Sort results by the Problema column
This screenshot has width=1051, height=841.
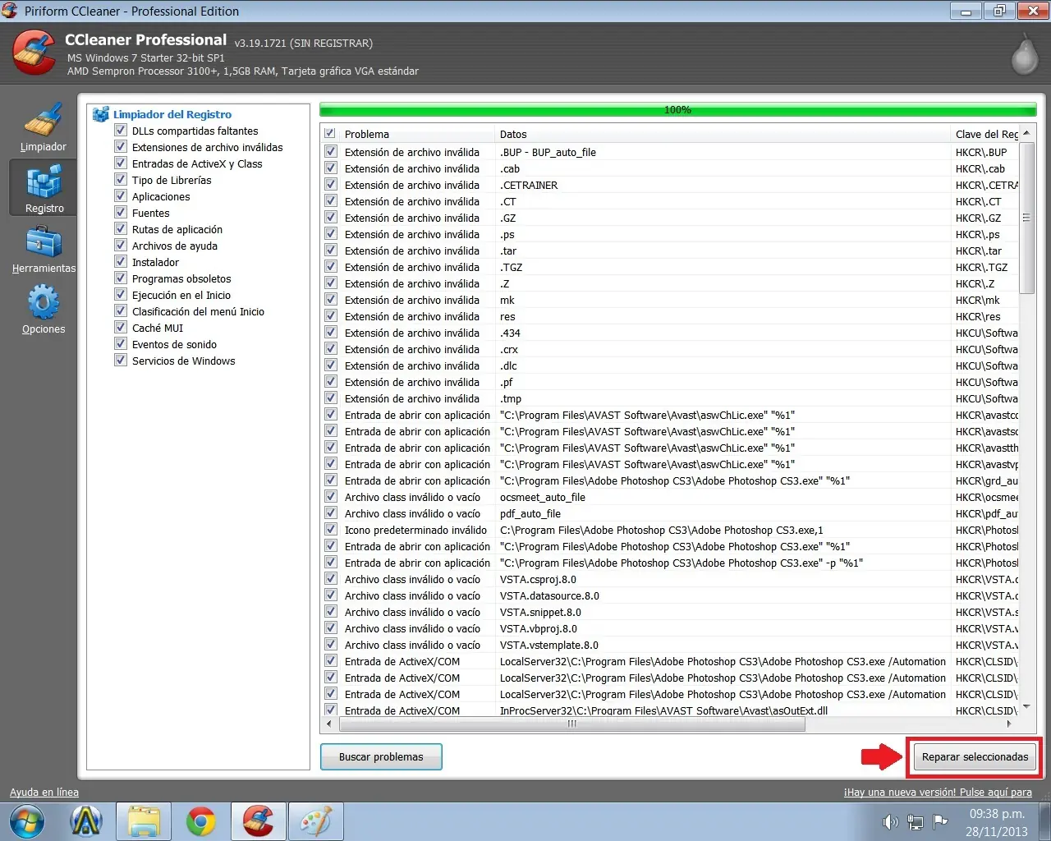click(417, 134)
